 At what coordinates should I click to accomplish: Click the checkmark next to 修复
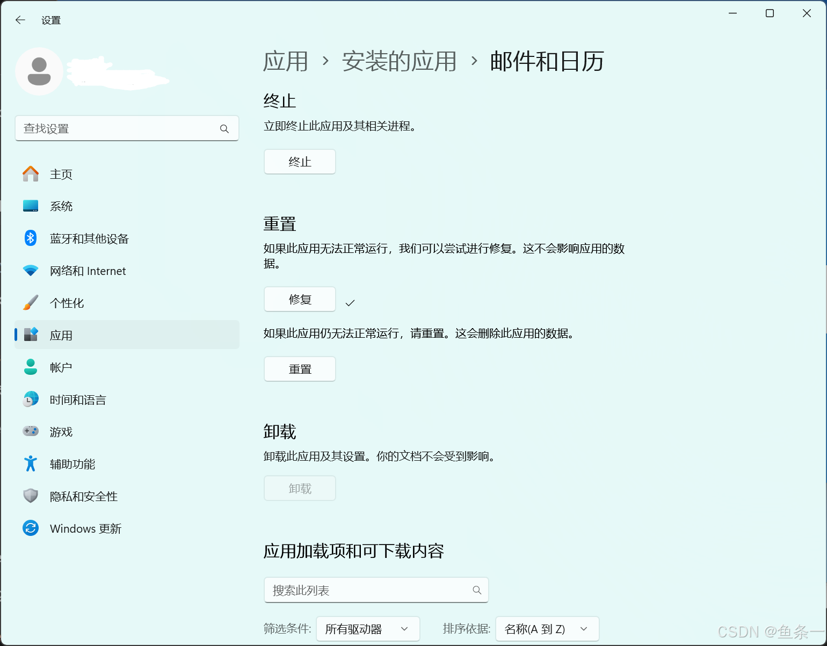point(350,303)
